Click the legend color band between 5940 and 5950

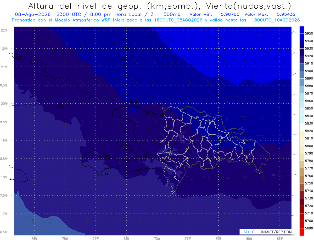pos(302,37)
